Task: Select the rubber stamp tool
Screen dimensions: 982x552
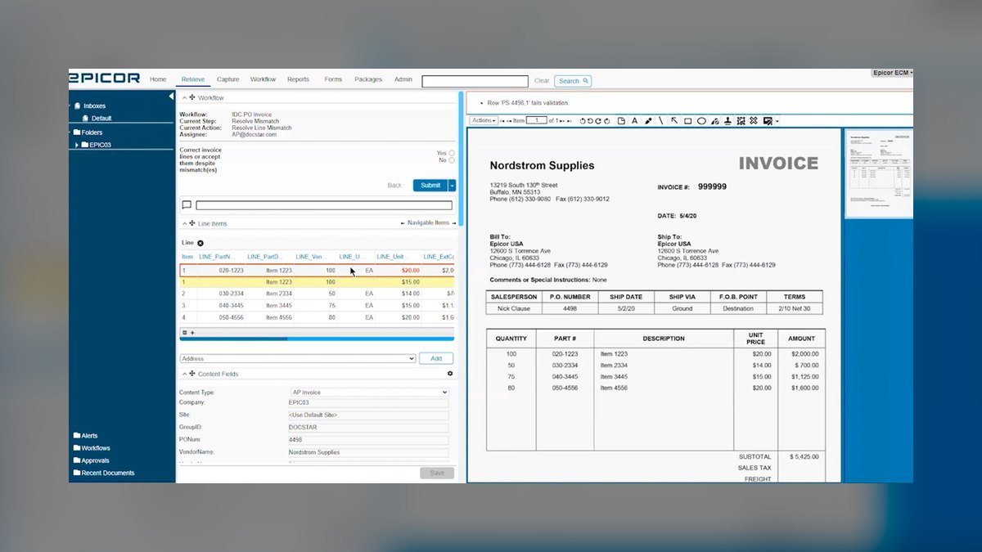Action: pos(727,121)
